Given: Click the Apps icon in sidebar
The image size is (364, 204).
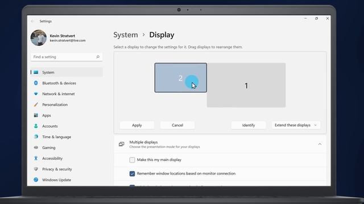Looking at the screenshot, I should [x=36, y=115].
